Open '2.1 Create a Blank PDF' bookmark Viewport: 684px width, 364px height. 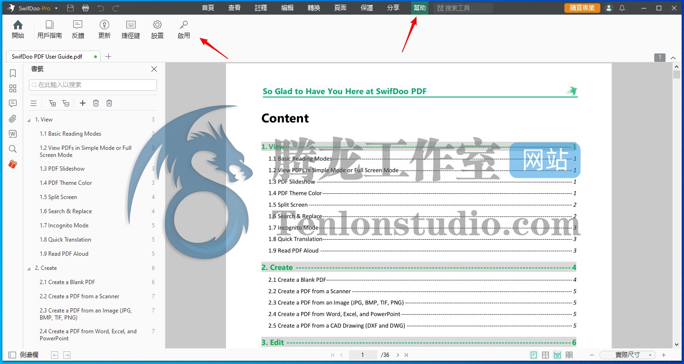[67, 282]
